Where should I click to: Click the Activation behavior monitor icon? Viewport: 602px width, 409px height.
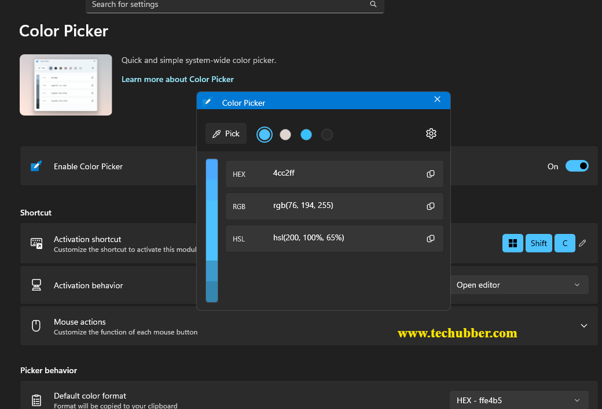(x=36, y=285)
